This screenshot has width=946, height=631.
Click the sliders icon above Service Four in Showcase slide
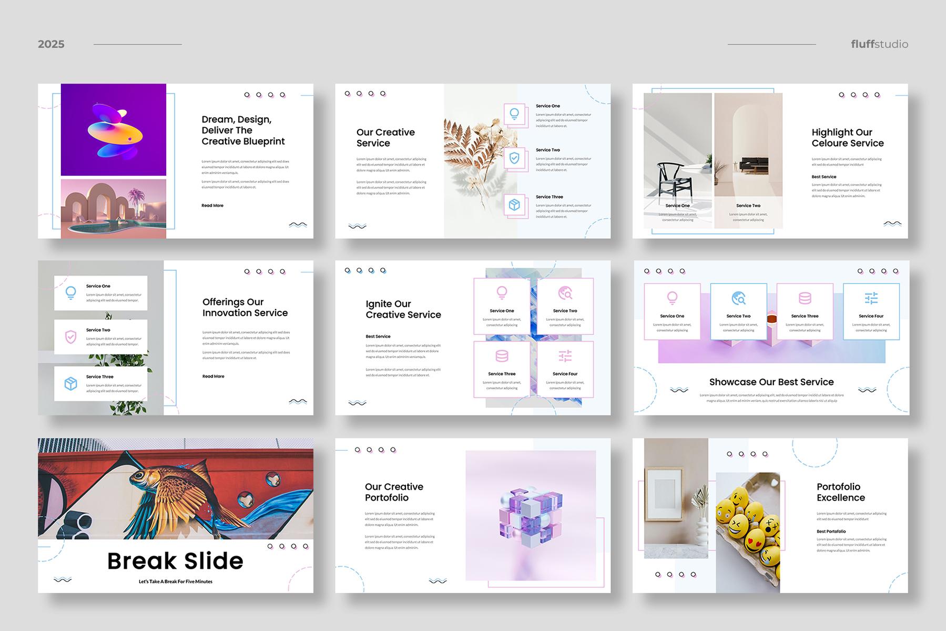click(x=871, y=299)
